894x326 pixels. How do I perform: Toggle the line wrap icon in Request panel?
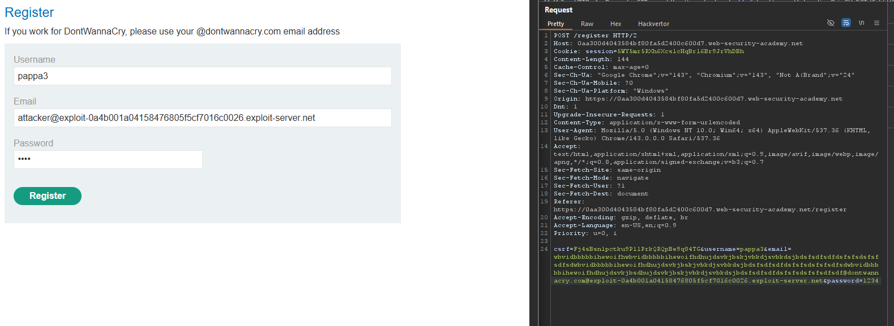click(846, 23)
